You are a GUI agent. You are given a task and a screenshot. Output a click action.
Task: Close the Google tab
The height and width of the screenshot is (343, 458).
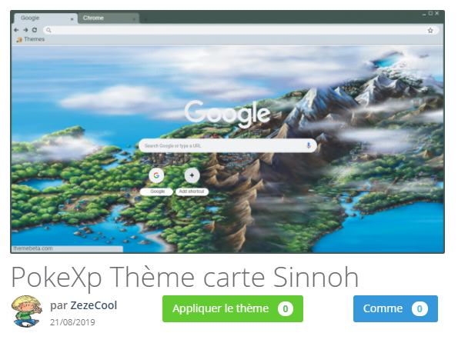coord(72,19)
